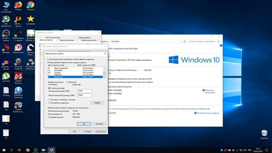272x153 pixels.
Task: Select the [SERGO] drive row
Action: (x=75, y=75)
